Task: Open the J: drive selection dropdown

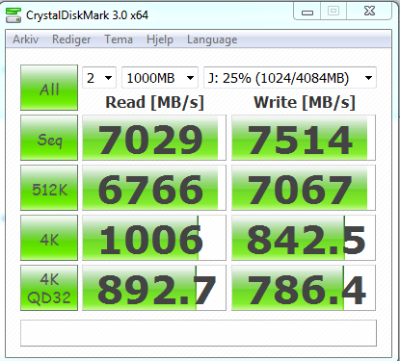Action: (290, 77)
